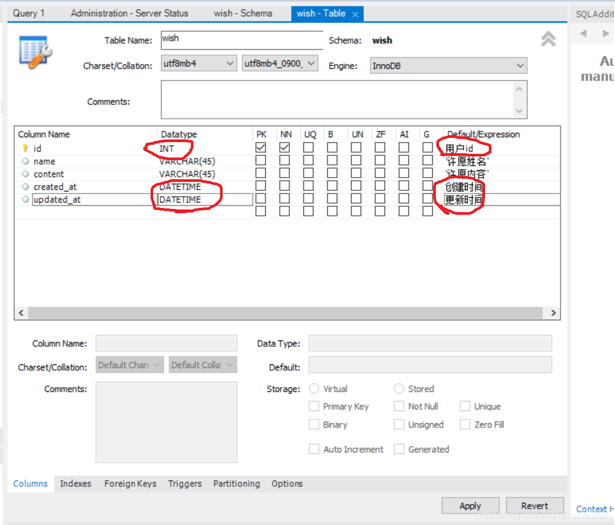The height and width of the screenshot is (525, 615).
Task: Click the left arrow in SQL Additions panel
Action: click(583, 33)
